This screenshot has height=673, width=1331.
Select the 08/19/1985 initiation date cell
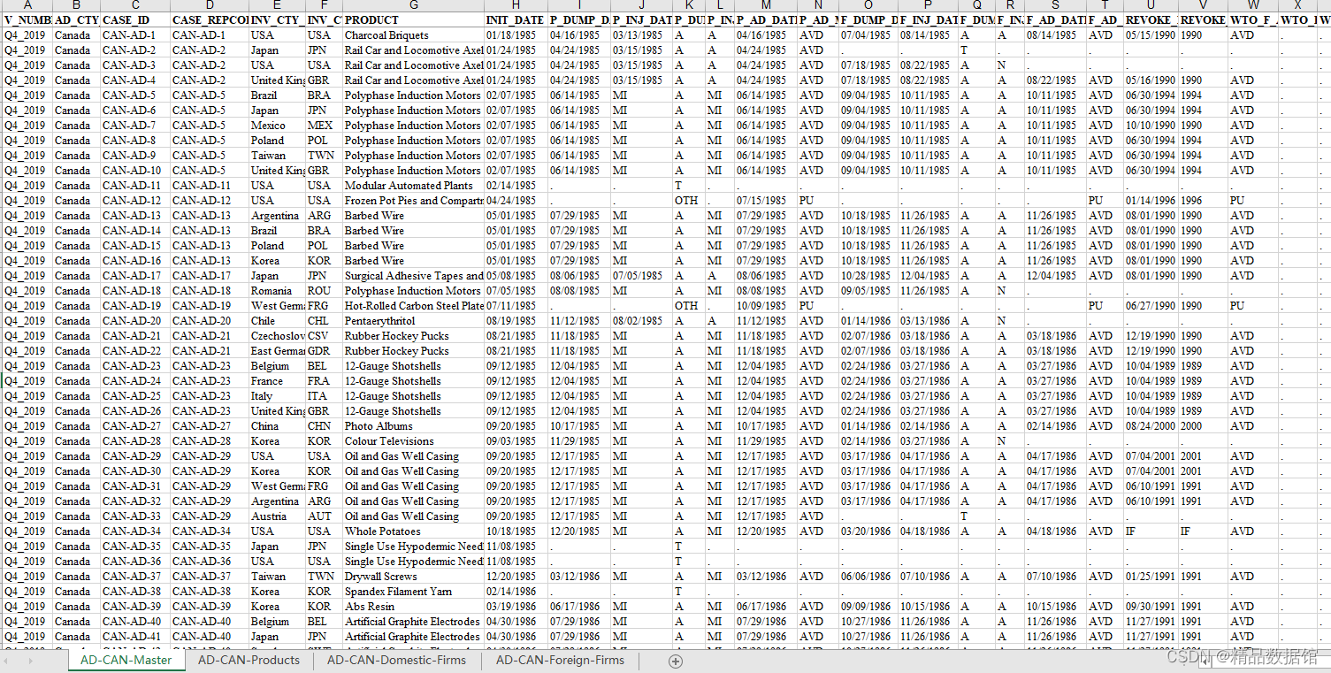click(516, 321)
